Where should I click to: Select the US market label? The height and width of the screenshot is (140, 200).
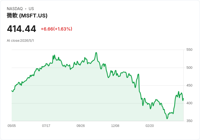tap(31, 9)
